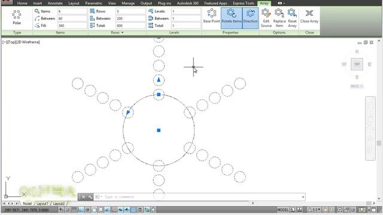The image size is (383, 215).
Task: Toggle Quick Properties in status bar
Action: pyautogui.click(x=140, y=210)
